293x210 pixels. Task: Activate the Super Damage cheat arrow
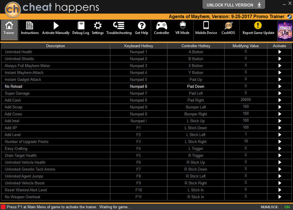[x=280, y=93]
